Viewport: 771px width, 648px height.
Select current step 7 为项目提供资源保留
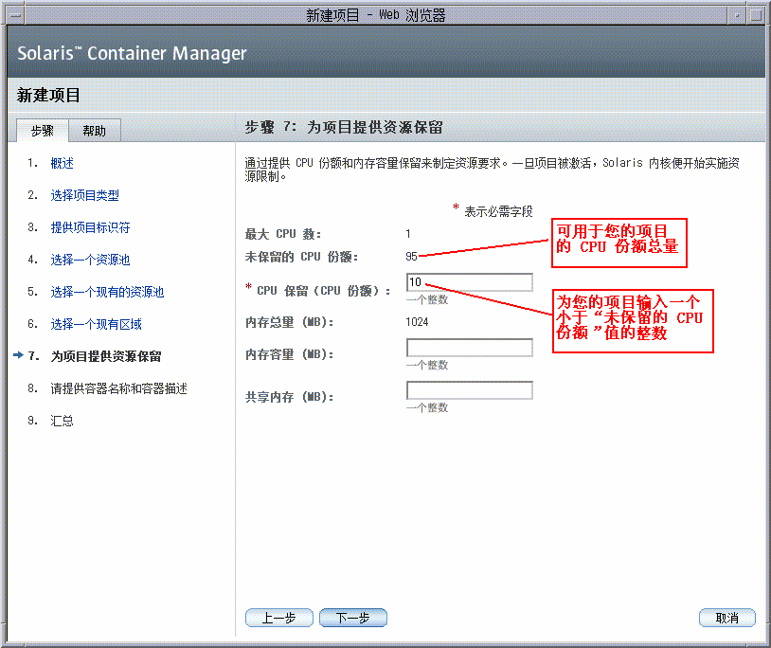pyautogui.click(x=106, y=356)
